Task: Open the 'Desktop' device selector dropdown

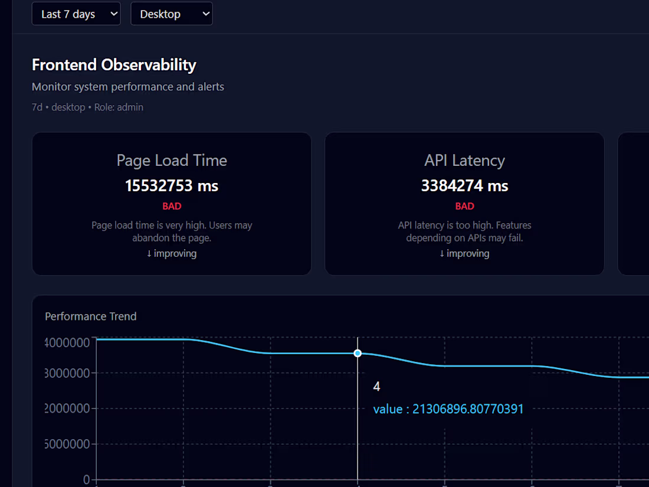Action: tap(171, 14)
